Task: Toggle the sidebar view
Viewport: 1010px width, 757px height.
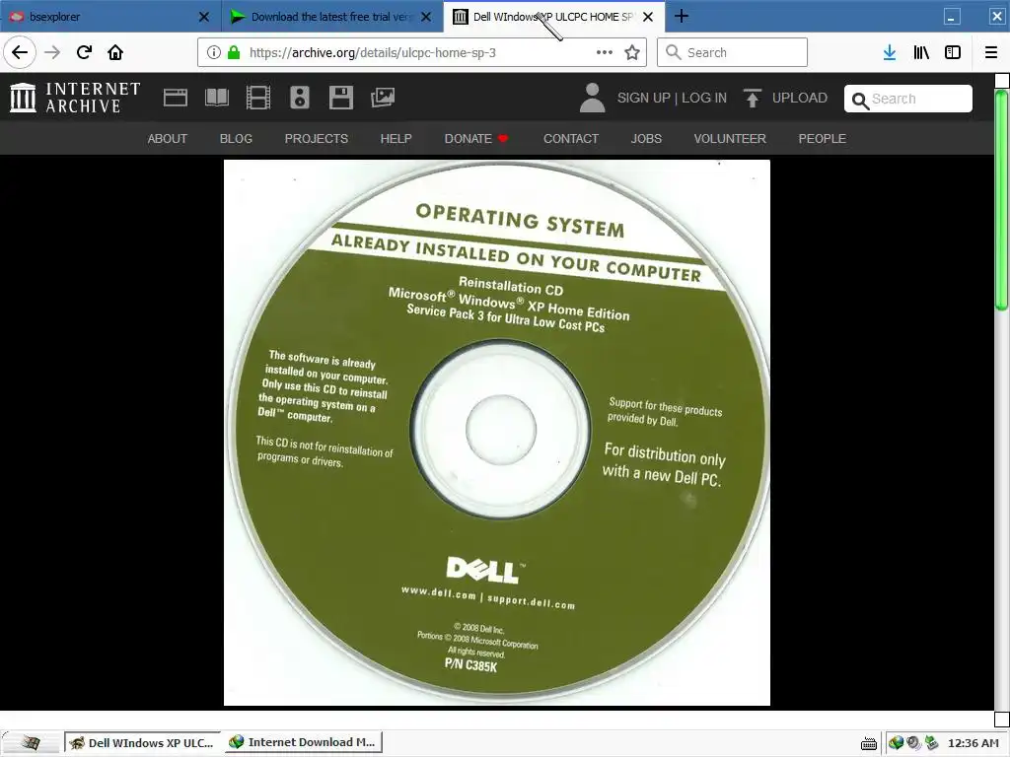Action: coord(953,52)
